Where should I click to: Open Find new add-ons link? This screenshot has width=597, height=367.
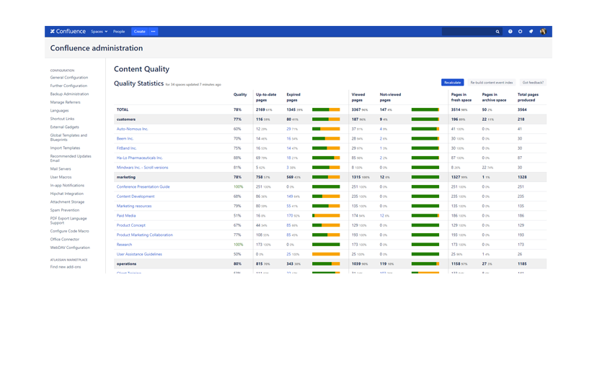(x=66, y=267)
